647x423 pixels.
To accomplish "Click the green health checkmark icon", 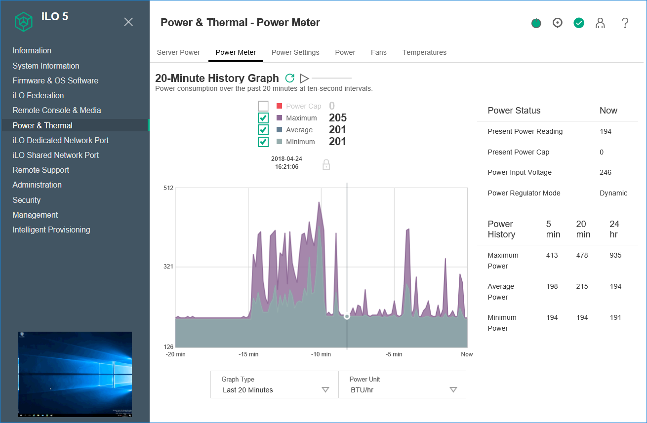I will pos(579,23).
